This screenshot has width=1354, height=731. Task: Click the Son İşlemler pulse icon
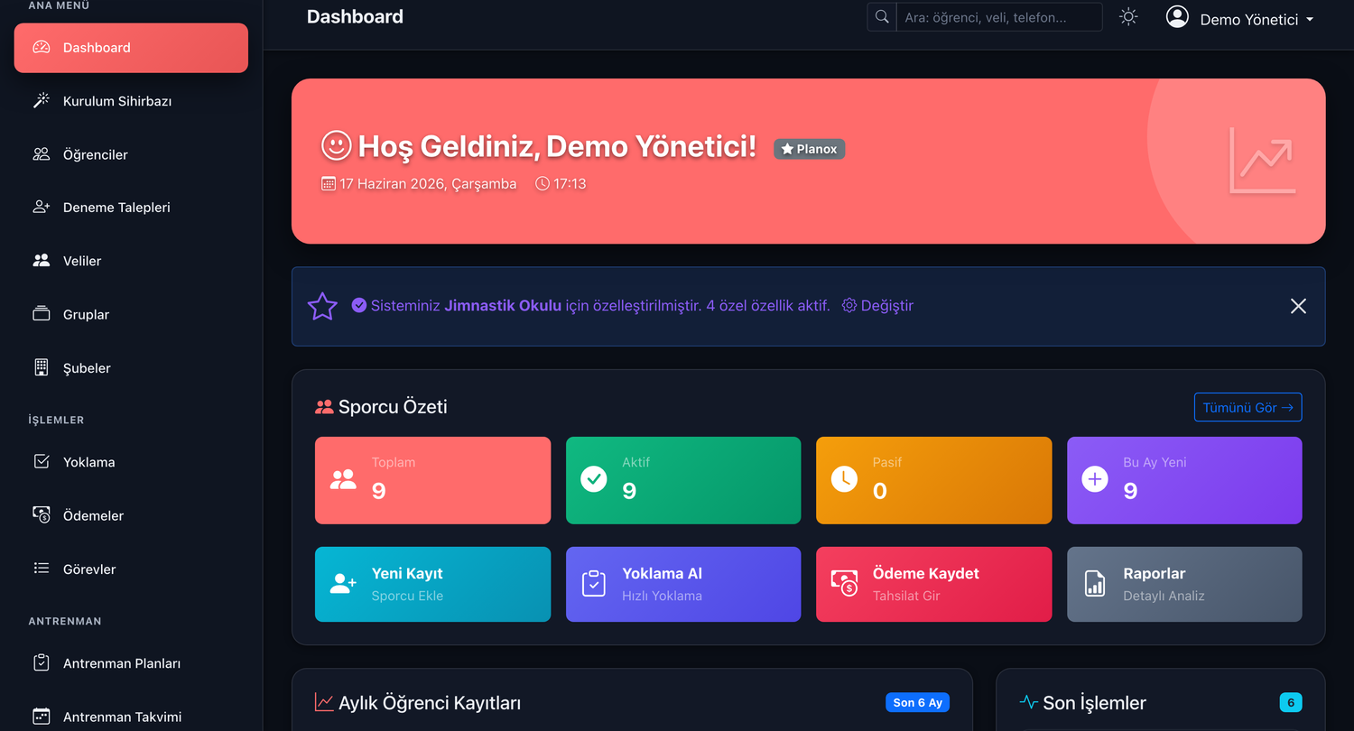(x=1028, y=702)
